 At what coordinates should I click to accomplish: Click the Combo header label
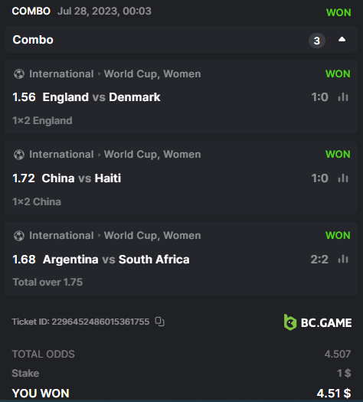(x=33, y=40)
